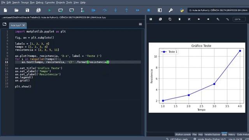
Task: Zoom out on the plot
Action: click(227, 19)
